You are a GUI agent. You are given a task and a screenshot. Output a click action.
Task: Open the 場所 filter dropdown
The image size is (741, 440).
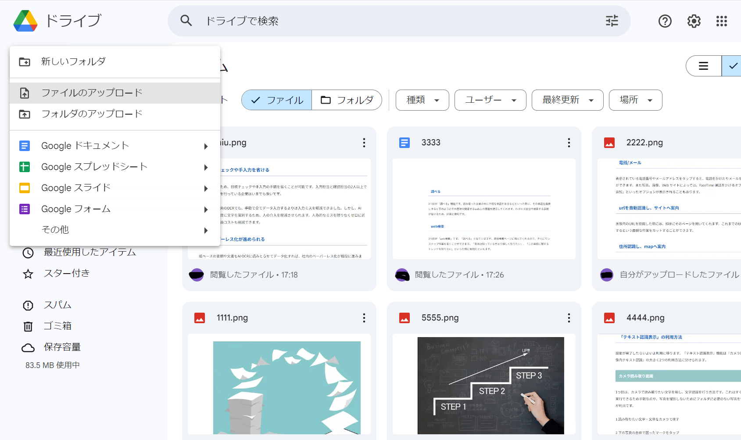click(x=636, y=100)
